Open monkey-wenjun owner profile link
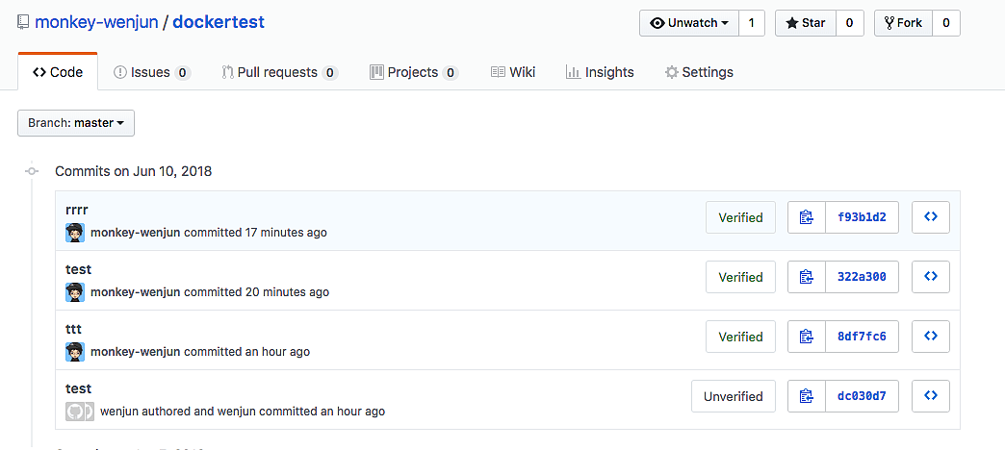The image size is (1005, 450). 95,22
